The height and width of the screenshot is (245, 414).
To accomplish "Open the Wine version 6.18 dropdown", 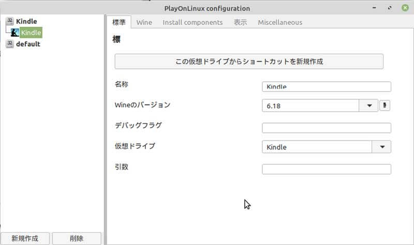I will click(320, 105).
